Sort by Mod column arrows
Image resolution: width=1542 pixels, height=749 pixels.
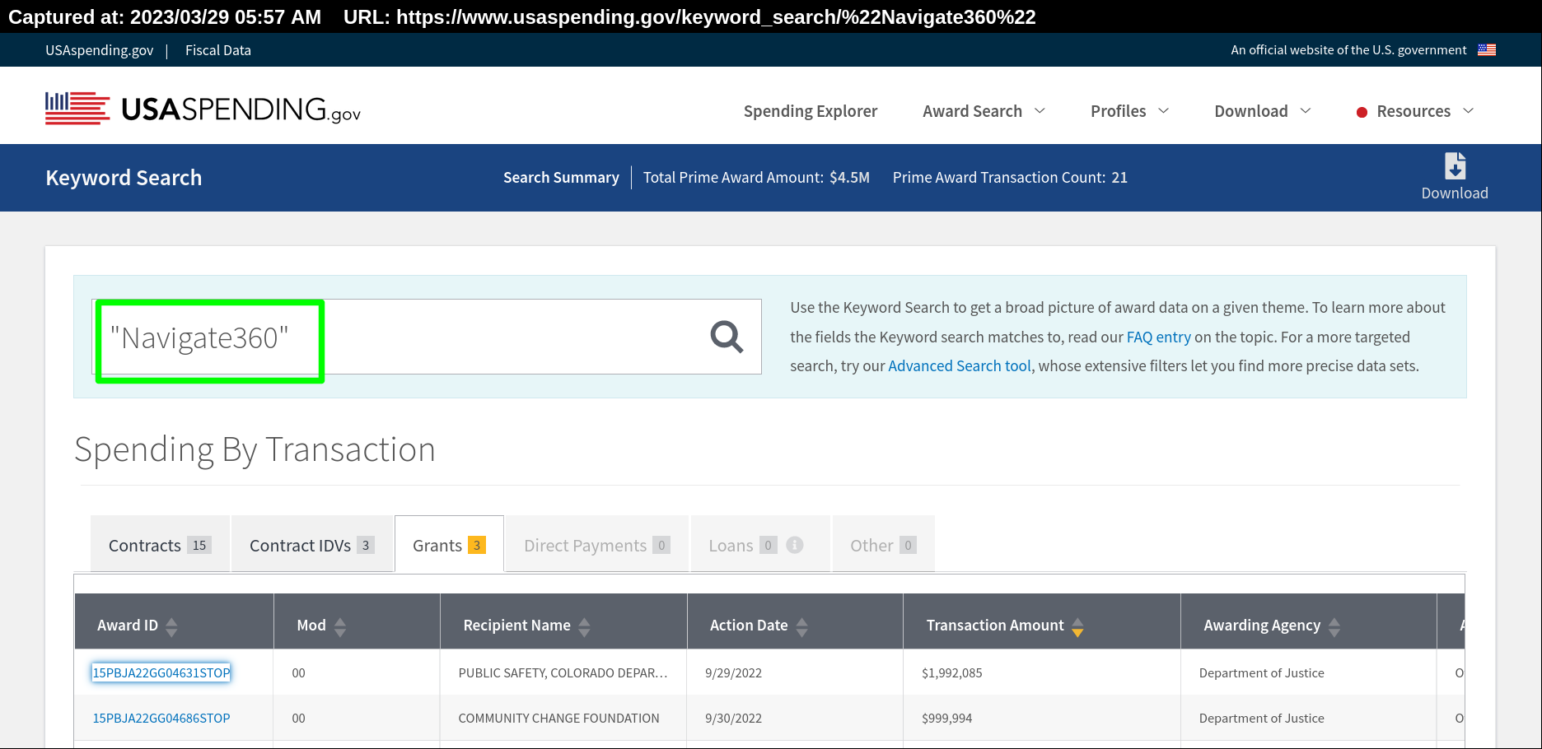click(340, 627)
